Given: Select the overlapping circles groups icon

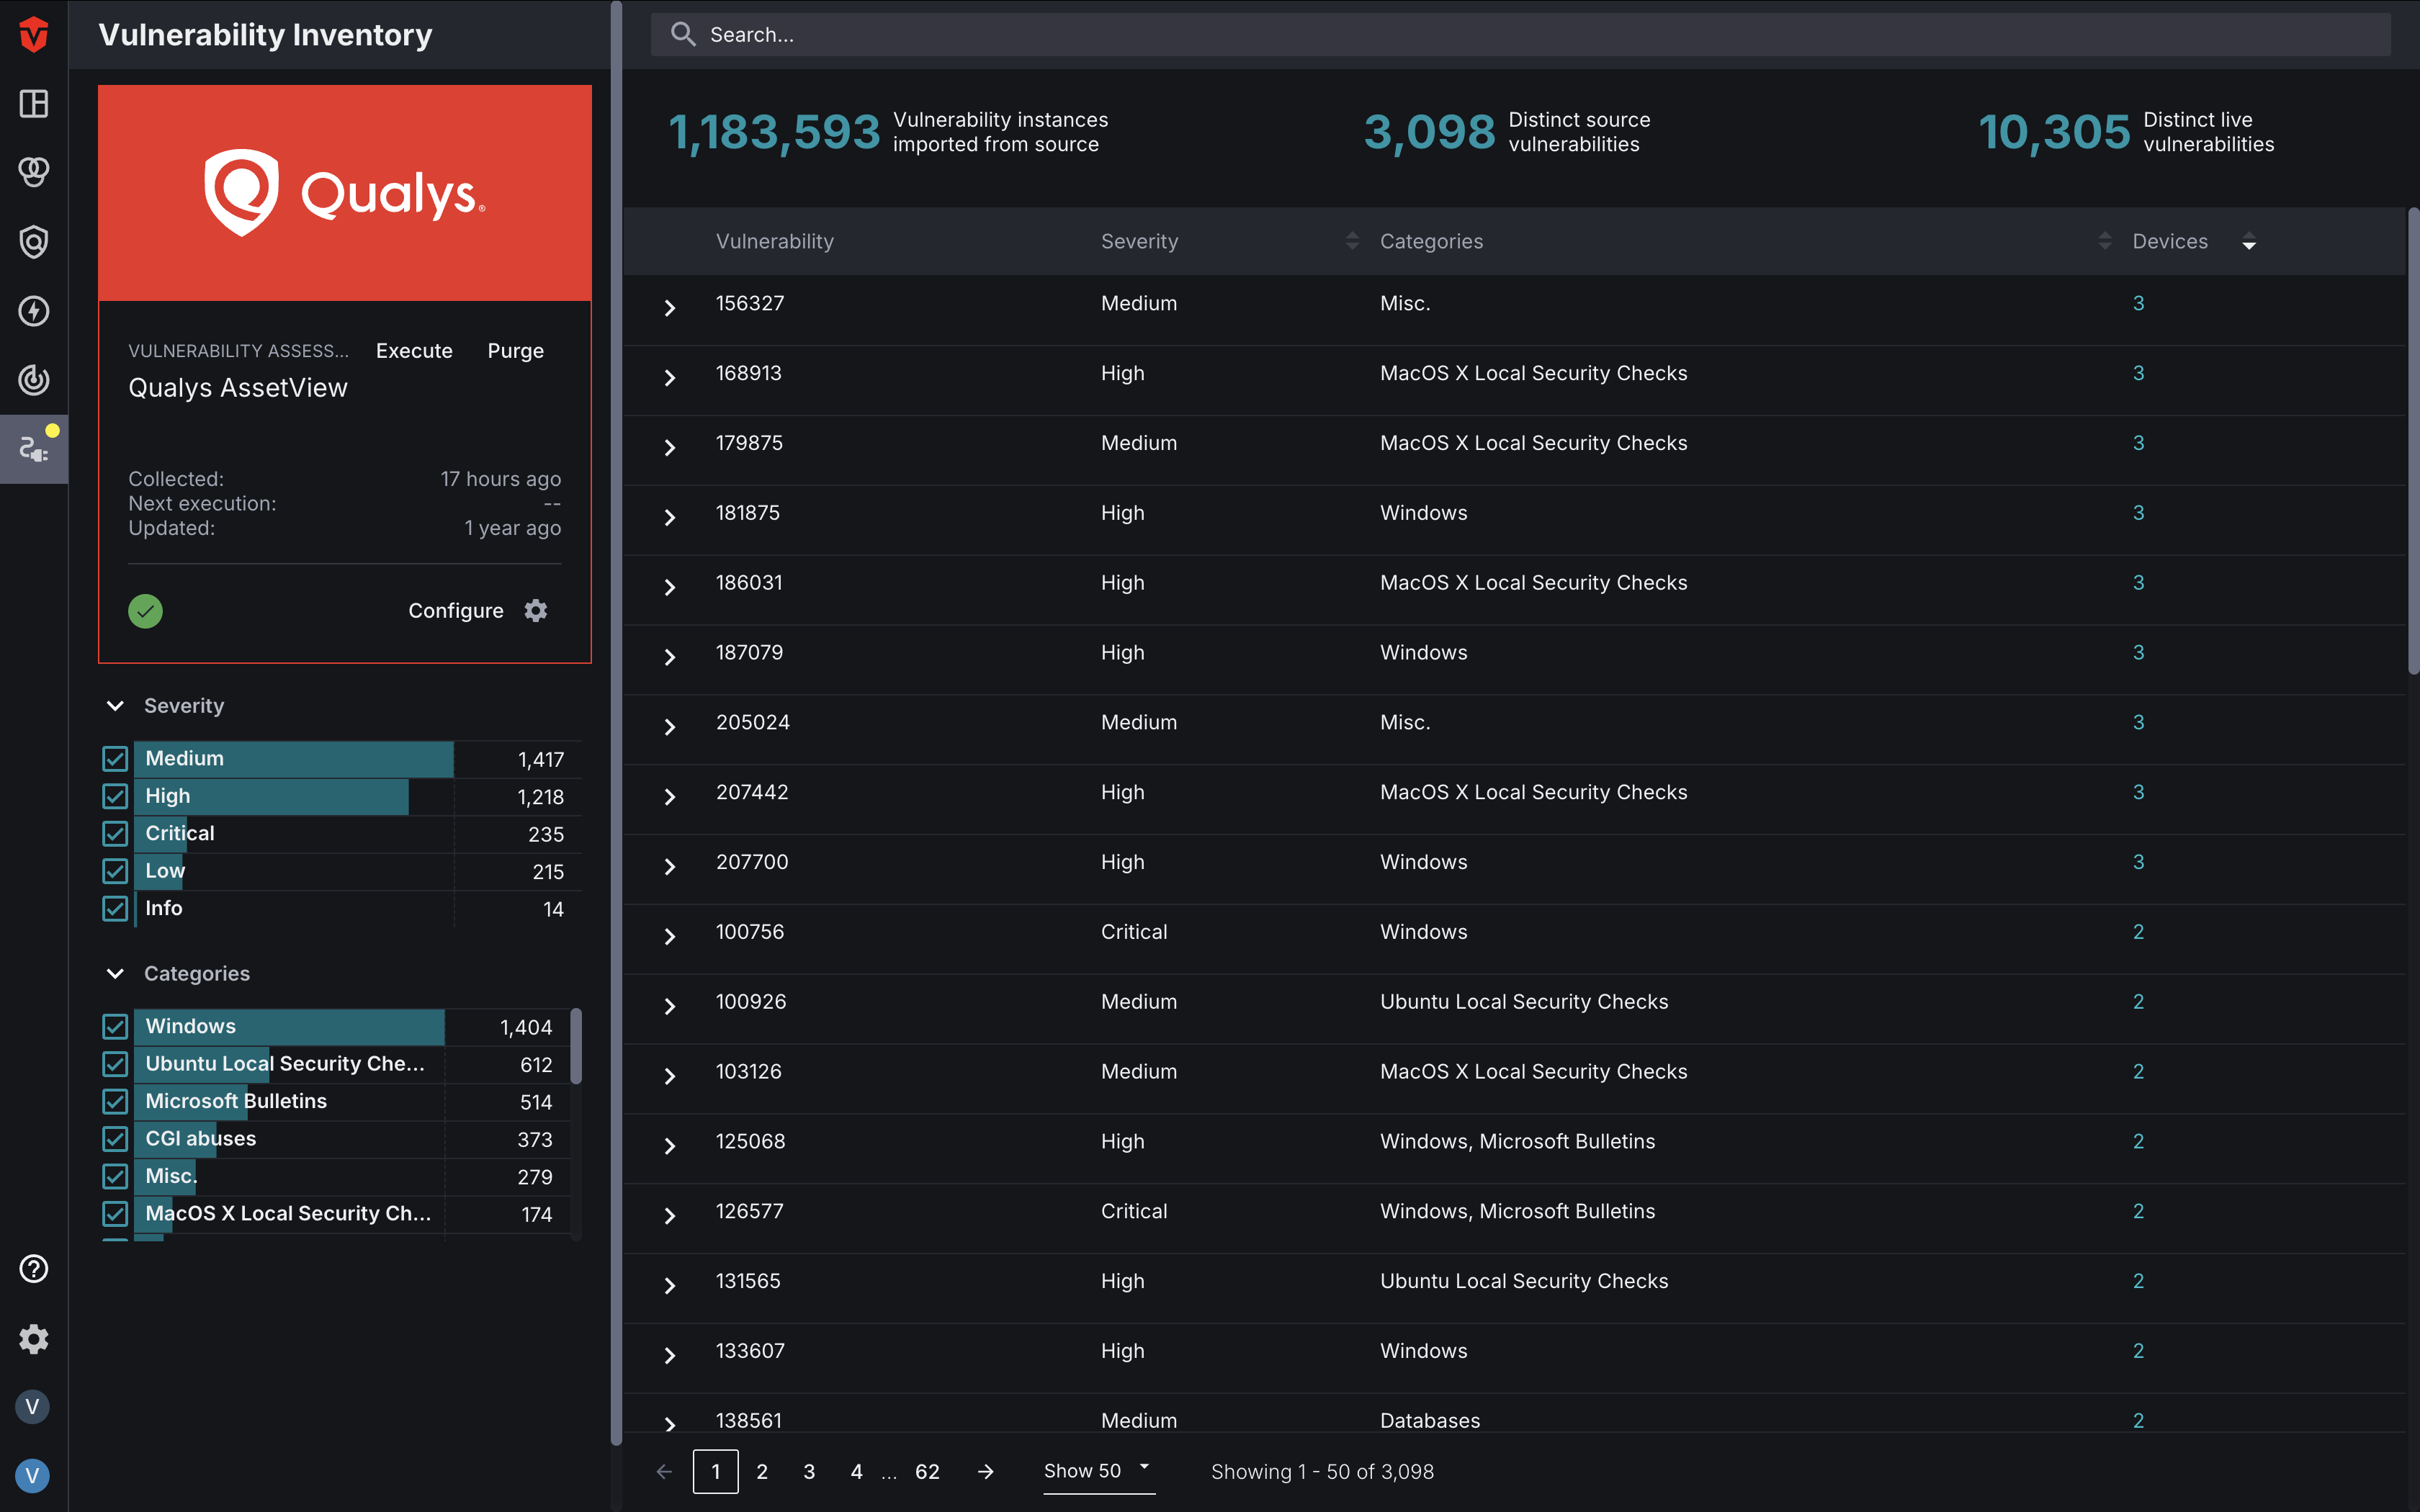Looking at the screenshot, I should 34,171.
